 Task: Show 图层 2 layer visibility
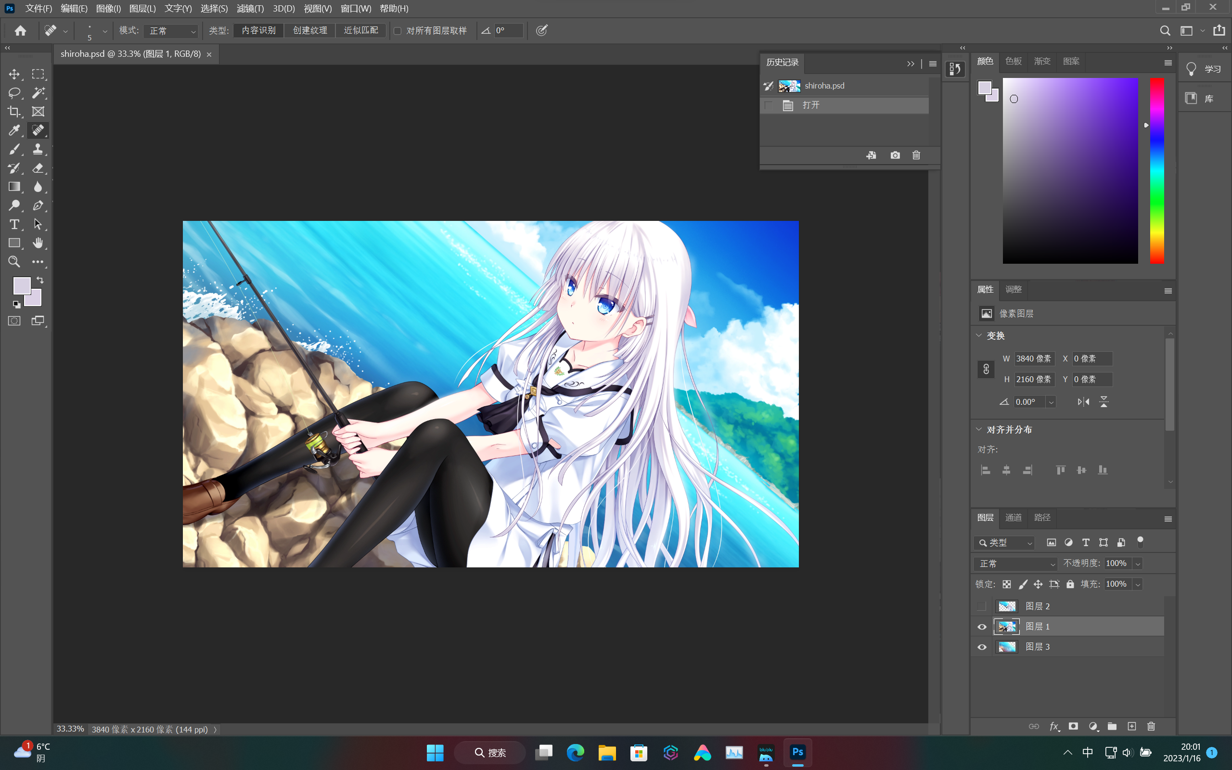(982, 606)
